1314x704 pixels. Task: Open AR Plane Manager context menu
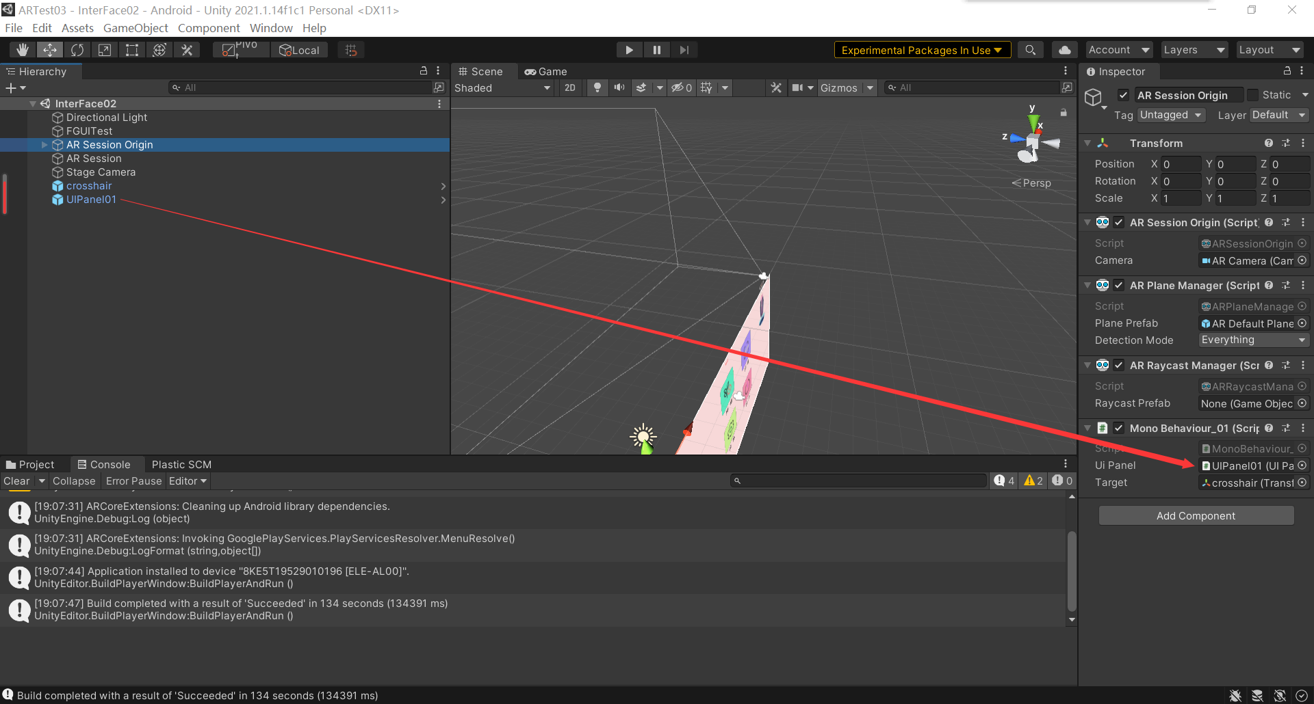tap(1303, 285)
